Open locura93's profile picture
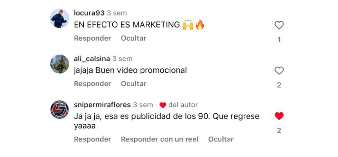The width and height of the screenshot is (338, 157). tap(60, 19)
